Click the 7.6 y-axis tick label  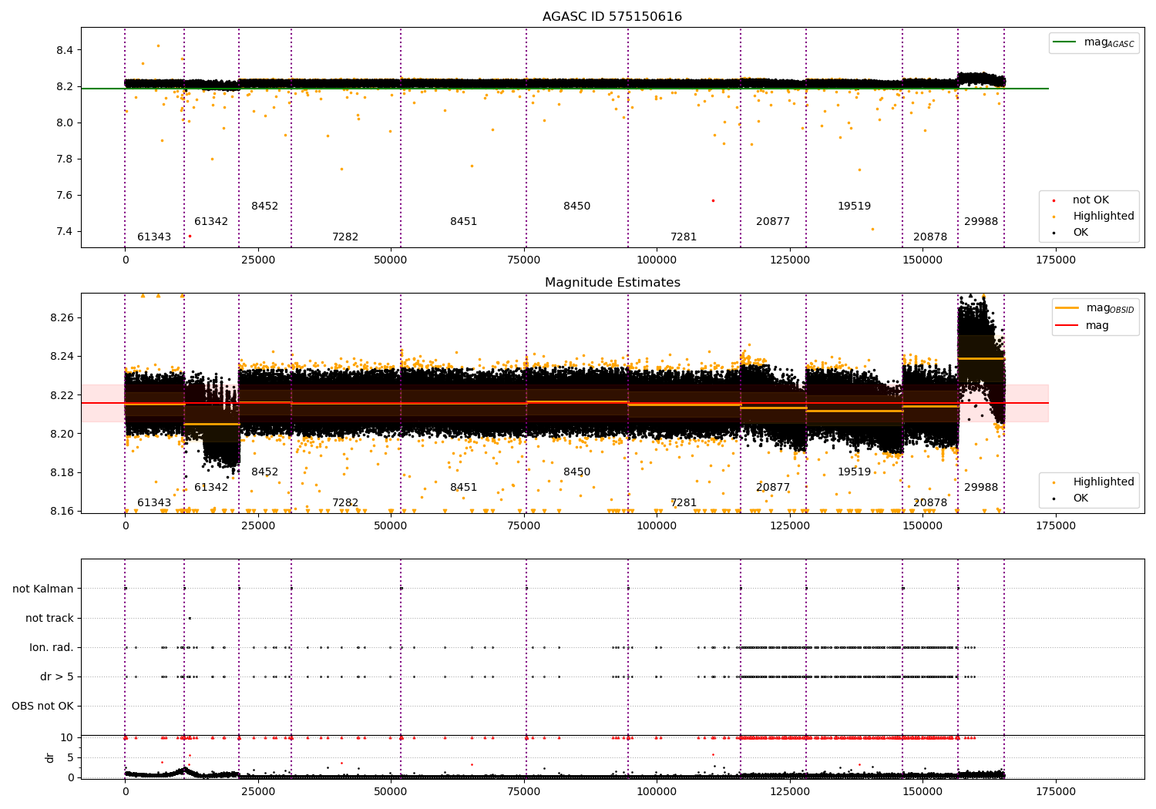point(65,196)
